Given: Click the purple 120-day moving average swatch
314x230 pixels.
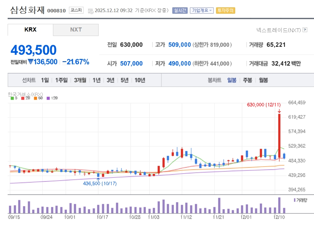Looking at the screenshot, I should [x=49, y=98].
